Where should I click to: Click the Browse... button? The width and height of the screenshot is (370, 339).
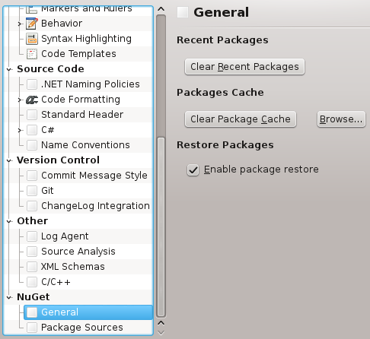point(341,119)
